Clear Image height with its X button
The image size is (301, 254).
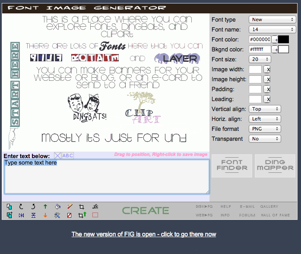coord(267,79)
